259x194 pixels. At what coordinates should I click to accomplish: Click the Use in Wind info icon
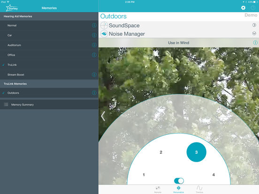click(255, 43)
